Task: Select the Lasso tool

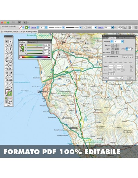Action: (x=11, y=45)
